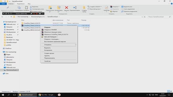
Task: Open the recent locations dropdown near nav arrows
Action: point(9,17)
